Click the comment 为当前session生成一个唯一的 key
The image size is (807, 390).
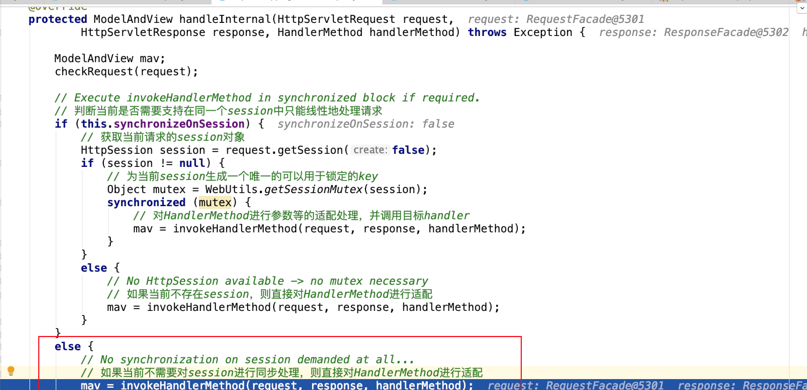(243, 176)
